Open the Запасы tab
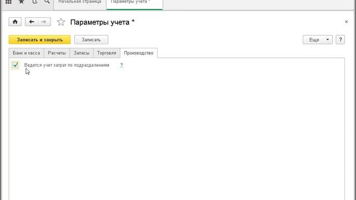Screen dimensions: 356x200 click(x=81, y=53)
